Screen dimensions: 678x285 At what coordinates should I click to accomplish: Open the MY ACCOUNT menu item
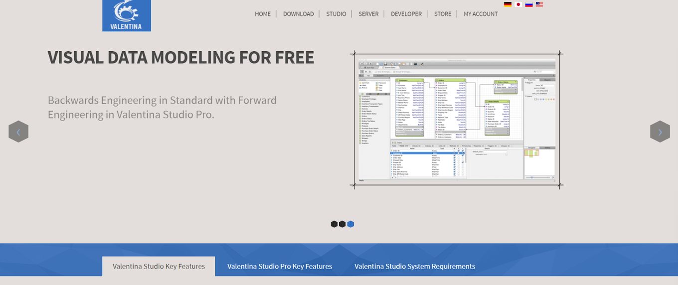pos(481,14)
